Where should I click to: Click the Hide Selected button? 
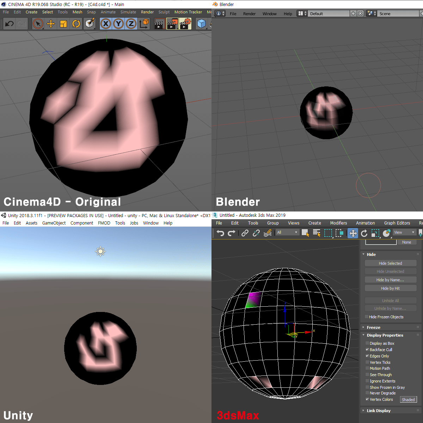391,263
